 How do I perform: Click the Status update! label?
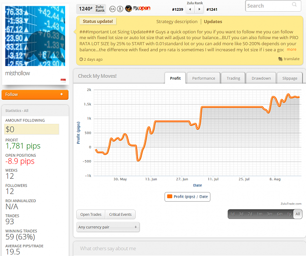(x=98, y=21)
